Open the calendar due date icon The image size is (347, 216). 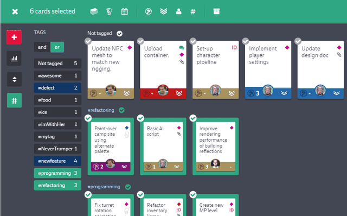coord(125,11)
